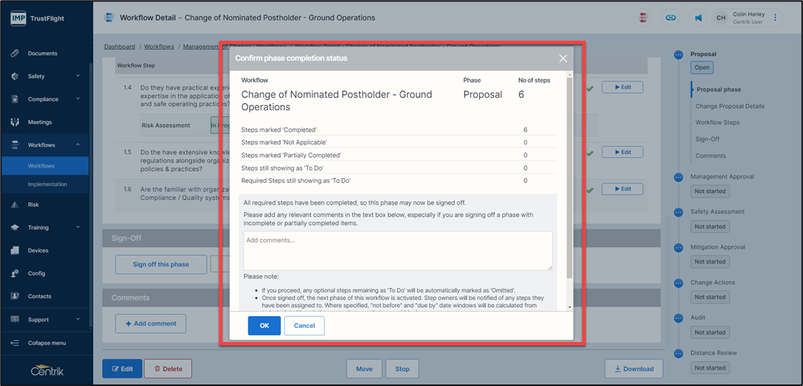Expand the Training menu chevron
The image size is (803, 386).
[x=78, y=227]
